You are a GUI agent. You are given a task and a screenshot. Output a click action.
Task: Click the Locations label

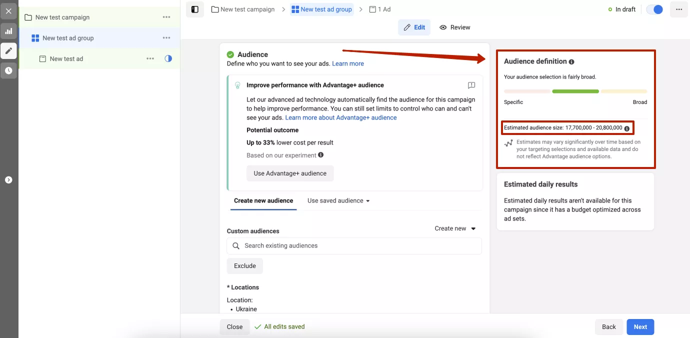[243, 287]
